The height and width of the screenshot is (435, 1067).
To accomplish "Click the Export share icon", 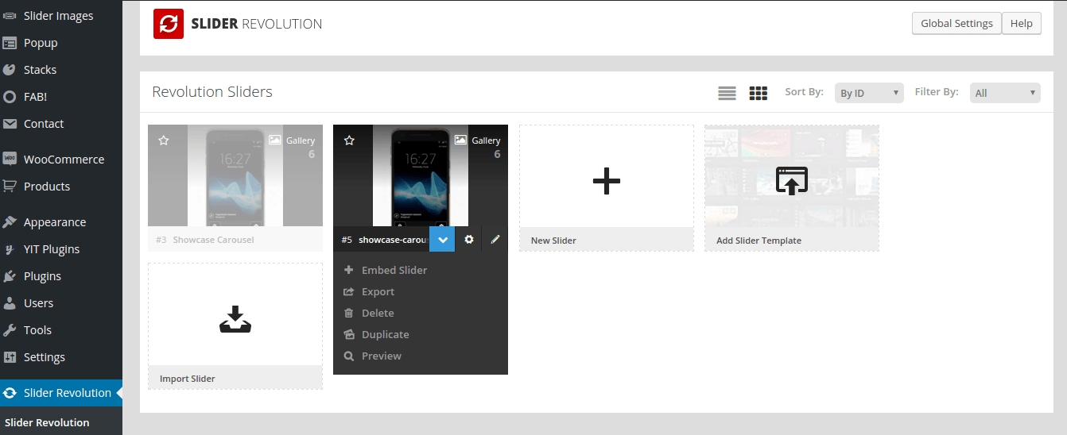I will pos(348,291).
